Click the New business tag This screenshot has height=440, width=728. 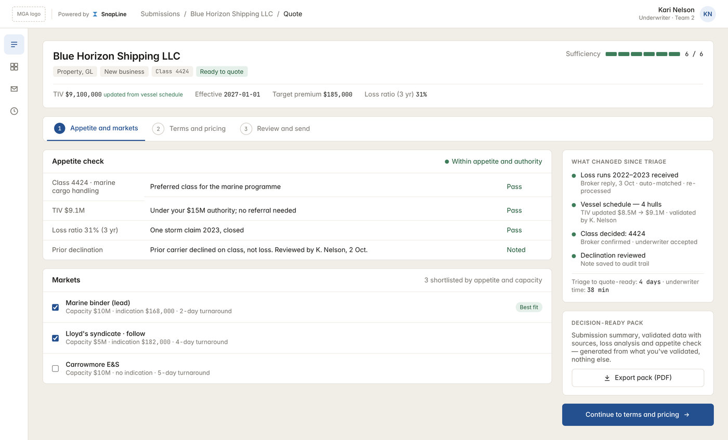coord(124,72)
